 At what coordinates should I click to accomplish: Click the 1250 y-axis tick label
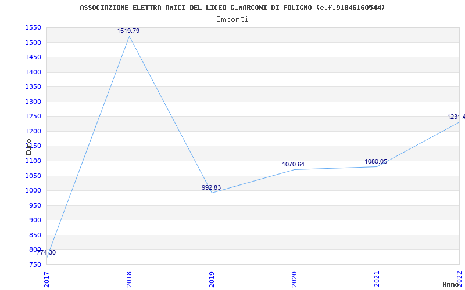coord(33,117)
